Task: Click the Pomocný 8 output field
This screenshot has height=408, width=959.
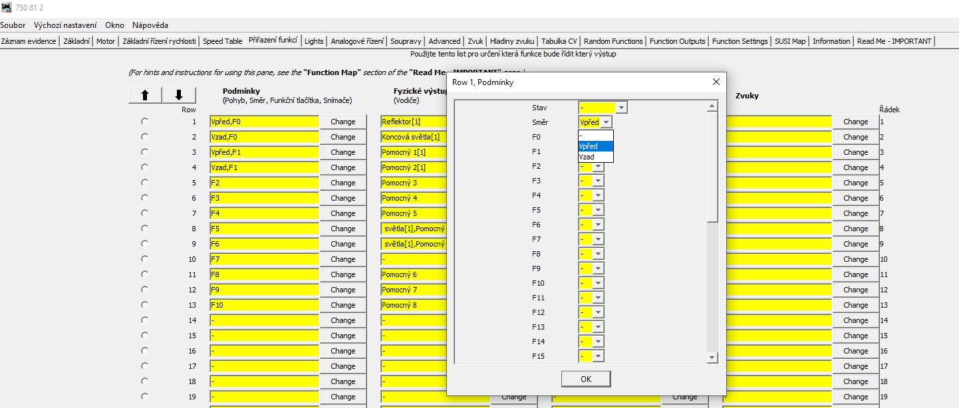Action: [x=414, y=305]
